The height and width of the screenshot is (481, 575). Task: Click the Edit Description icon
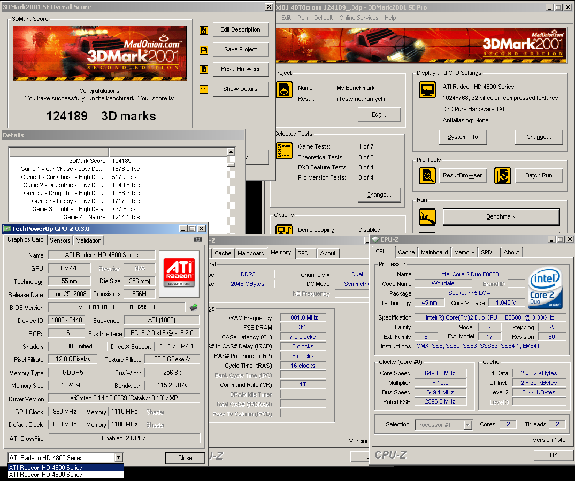pos(204,30)
